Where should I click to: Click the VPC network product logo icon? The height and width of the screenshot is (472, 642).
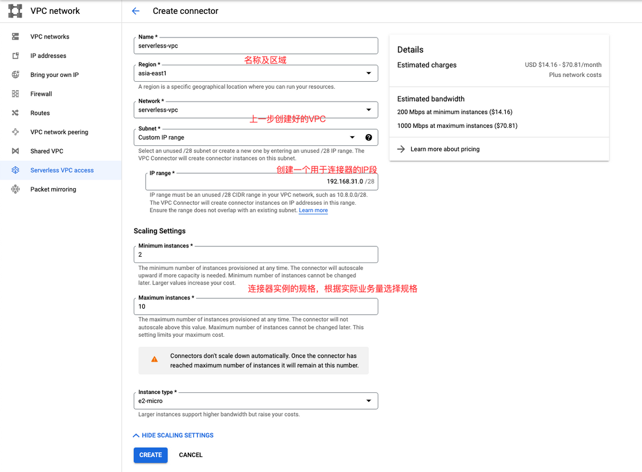coord(16,11)
